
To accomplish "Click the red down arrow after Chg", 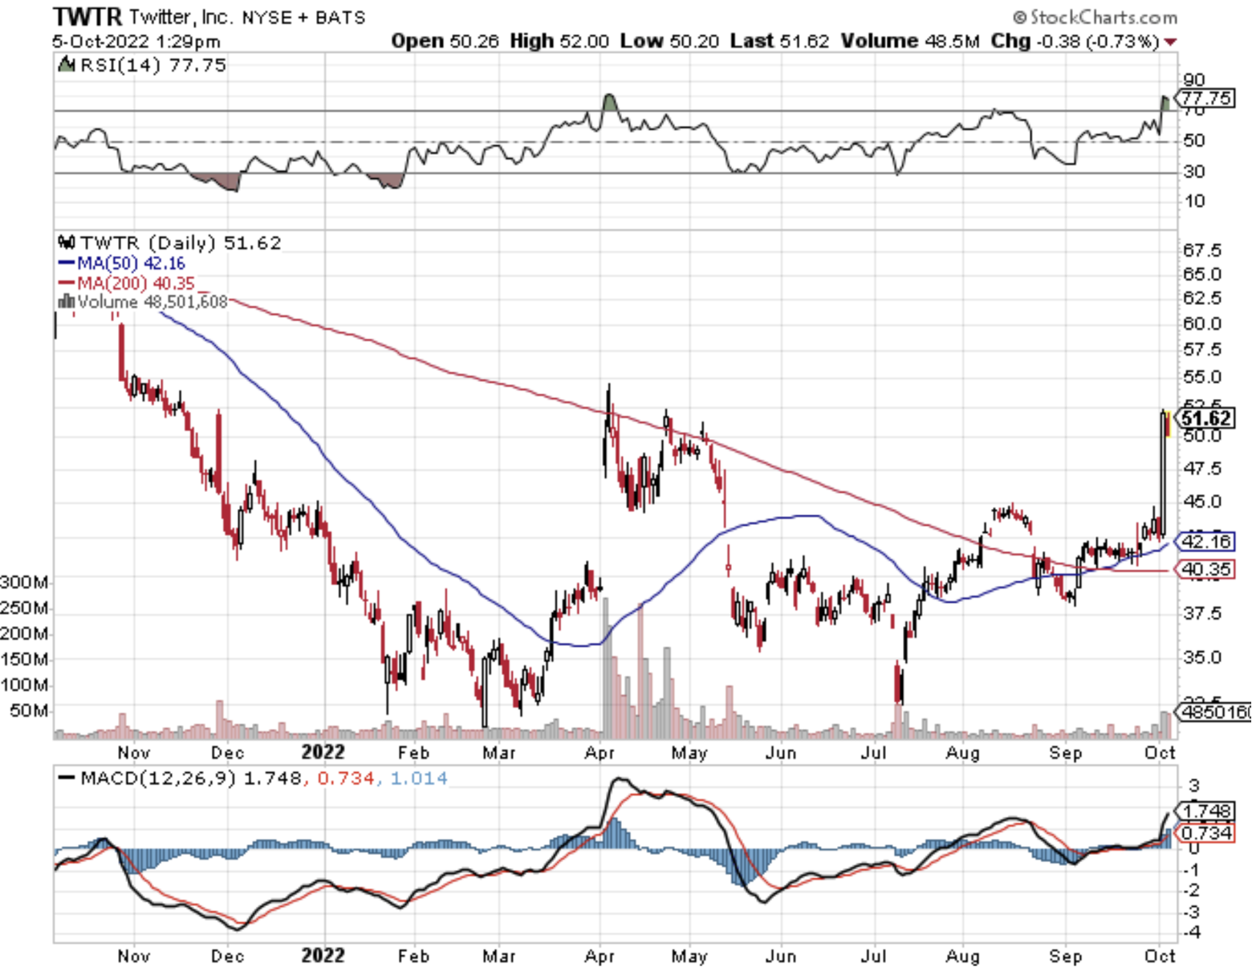I will (1171, 42).
